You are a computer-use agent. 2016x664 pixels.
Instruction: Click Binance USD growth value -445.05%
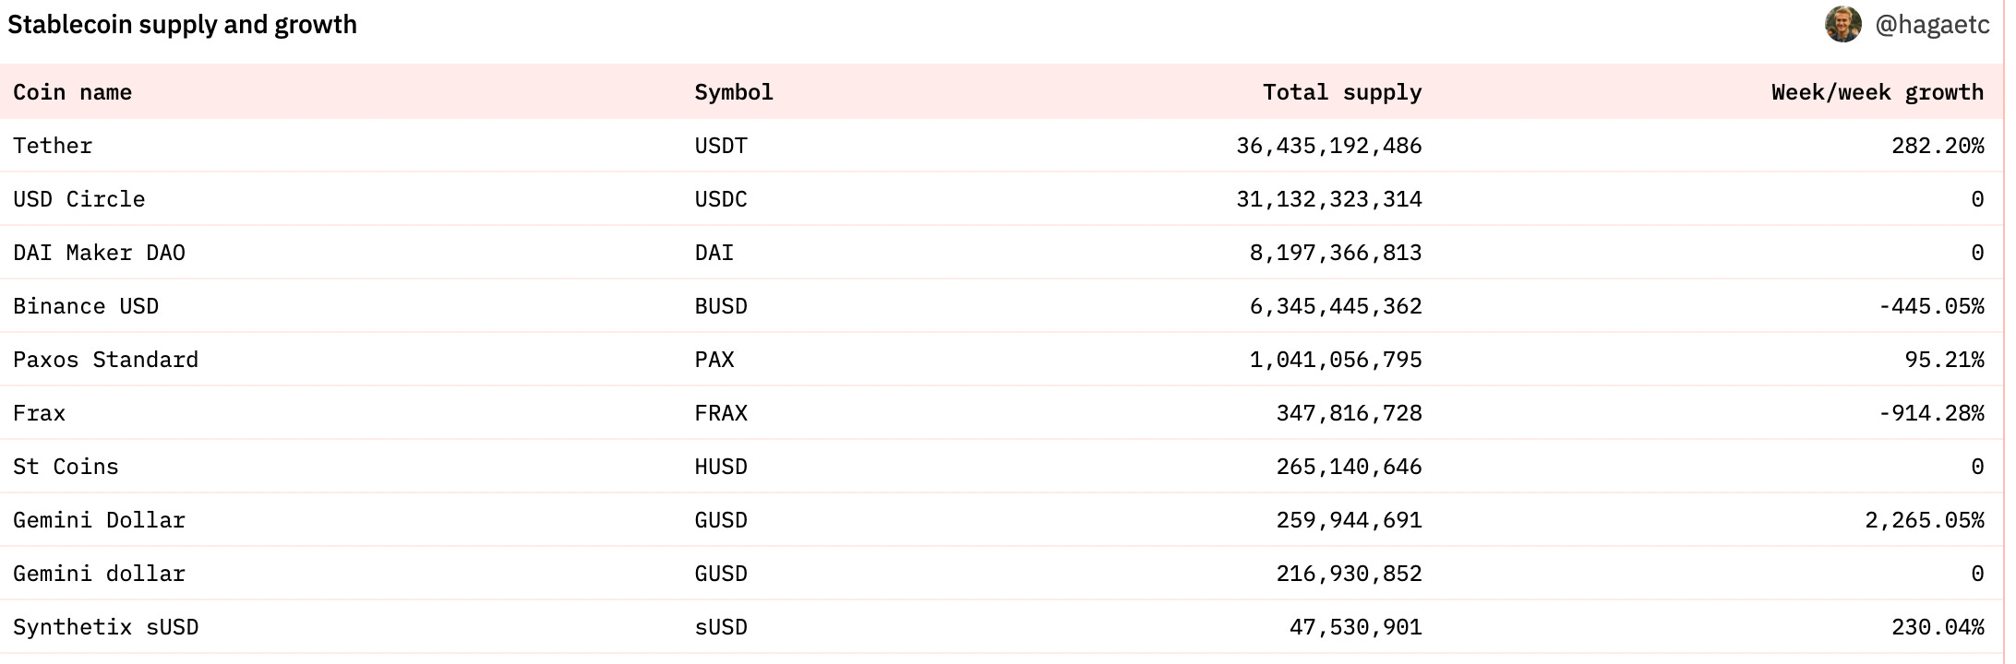click(1931, 306)
